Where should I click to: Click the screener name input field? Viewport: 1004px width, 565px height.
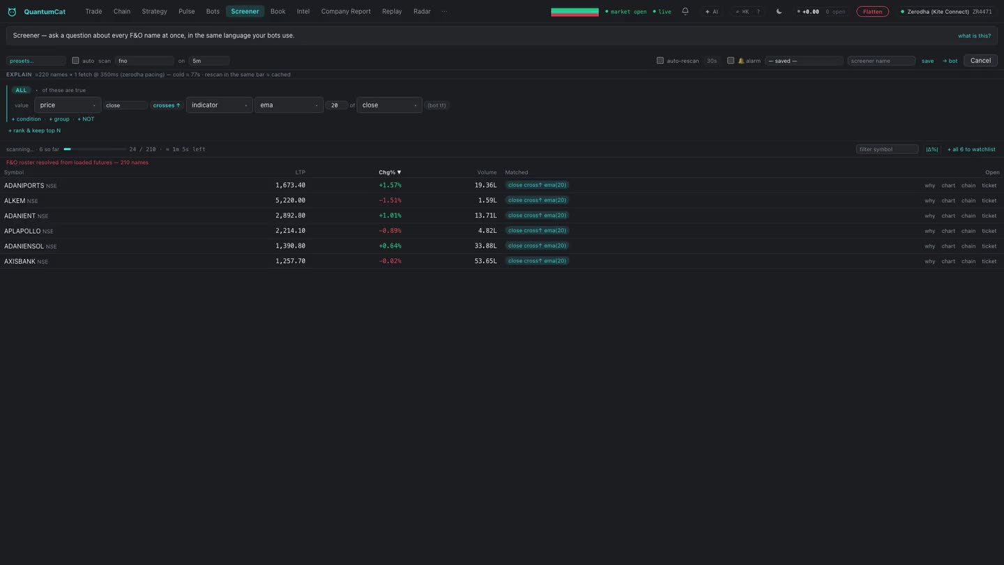[881, 61]
